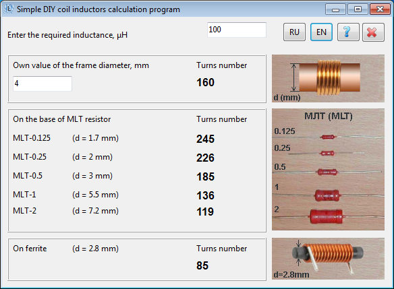Click the coil diameter illustration image
Screen dimensions: 394x289
coord(328,79)
